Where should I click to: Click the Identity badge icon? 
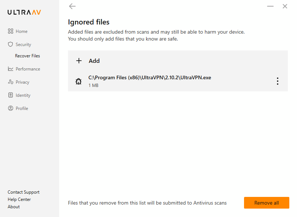point(11,95)
